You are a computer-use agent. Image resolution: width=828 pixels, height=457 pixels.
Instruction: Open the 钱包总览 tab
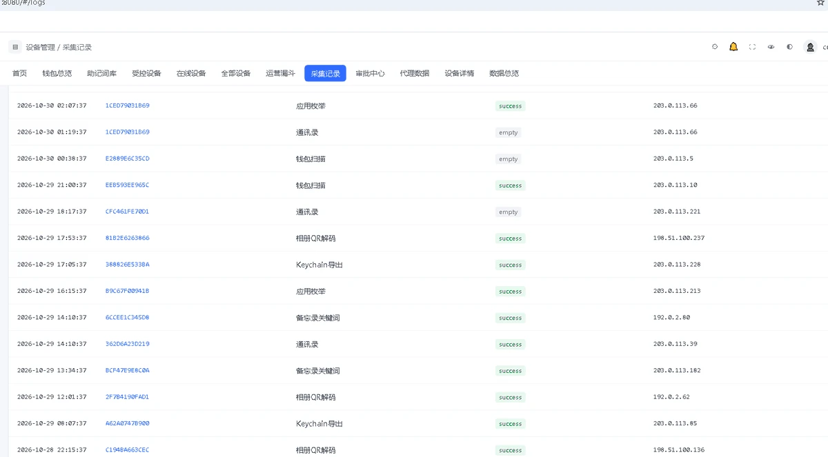tap(57, 73)
